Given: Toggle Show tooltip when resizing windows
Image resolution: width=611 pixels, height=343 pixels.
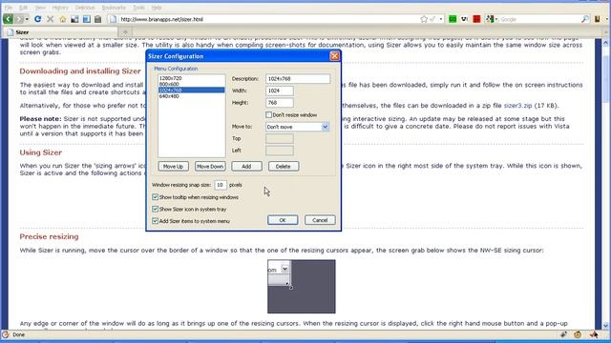Looking at the screenshot, I should coord(155,197).
